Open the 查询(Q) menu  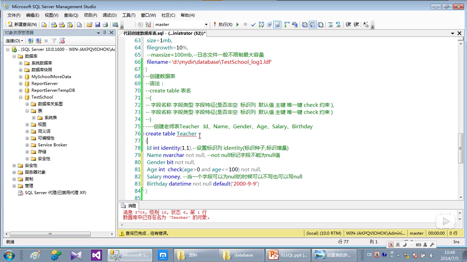pyautogui.click(x=71, y=15)
